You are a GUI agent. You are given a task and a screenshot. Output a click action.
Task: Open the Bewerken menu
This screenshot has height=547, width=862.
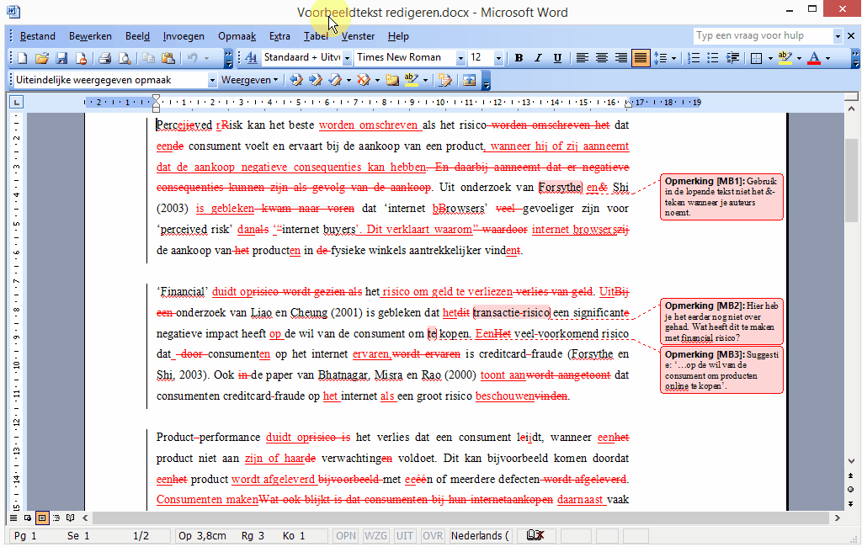[90, 36]
